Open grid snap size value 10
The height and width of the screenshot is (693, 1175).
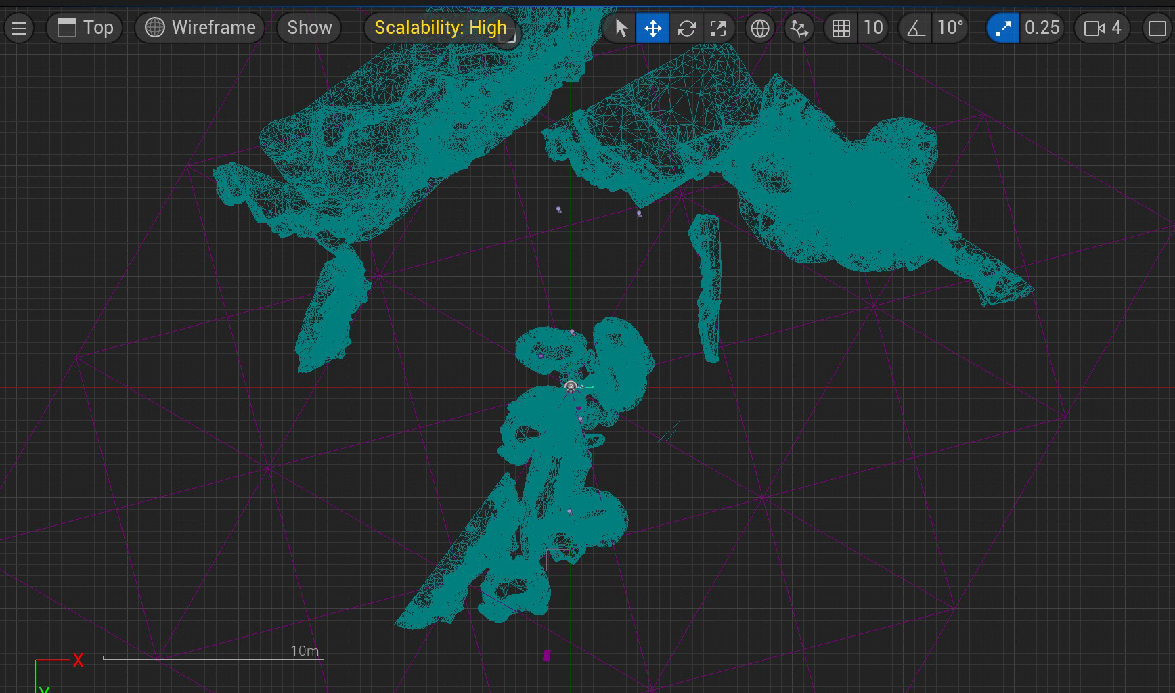tap(873, 28)
